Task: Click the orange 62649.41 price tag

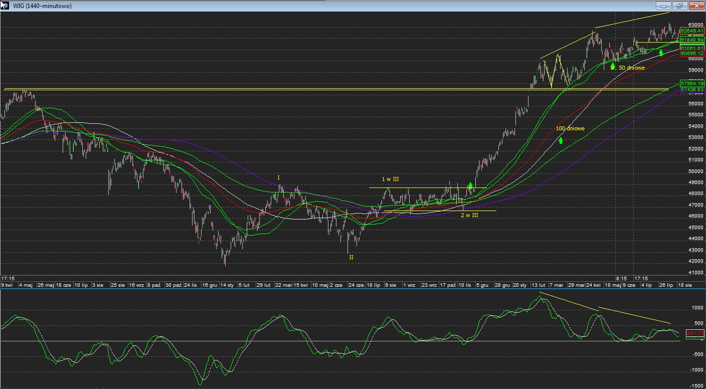Action: point(692,31)
